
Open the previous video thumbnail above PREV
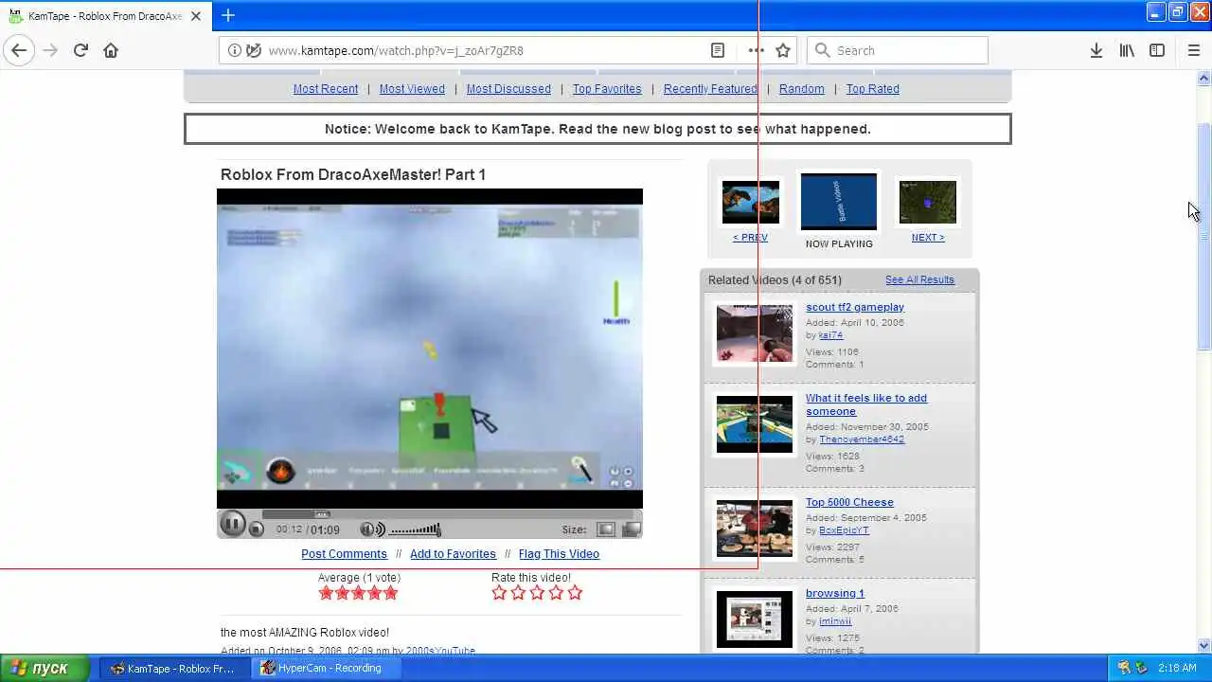point(751,202)
